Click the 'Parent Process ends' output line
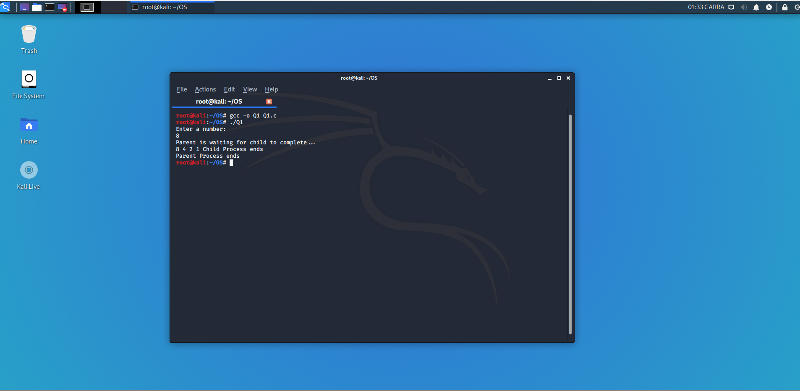The image size is (800, 391). (208, 156)
